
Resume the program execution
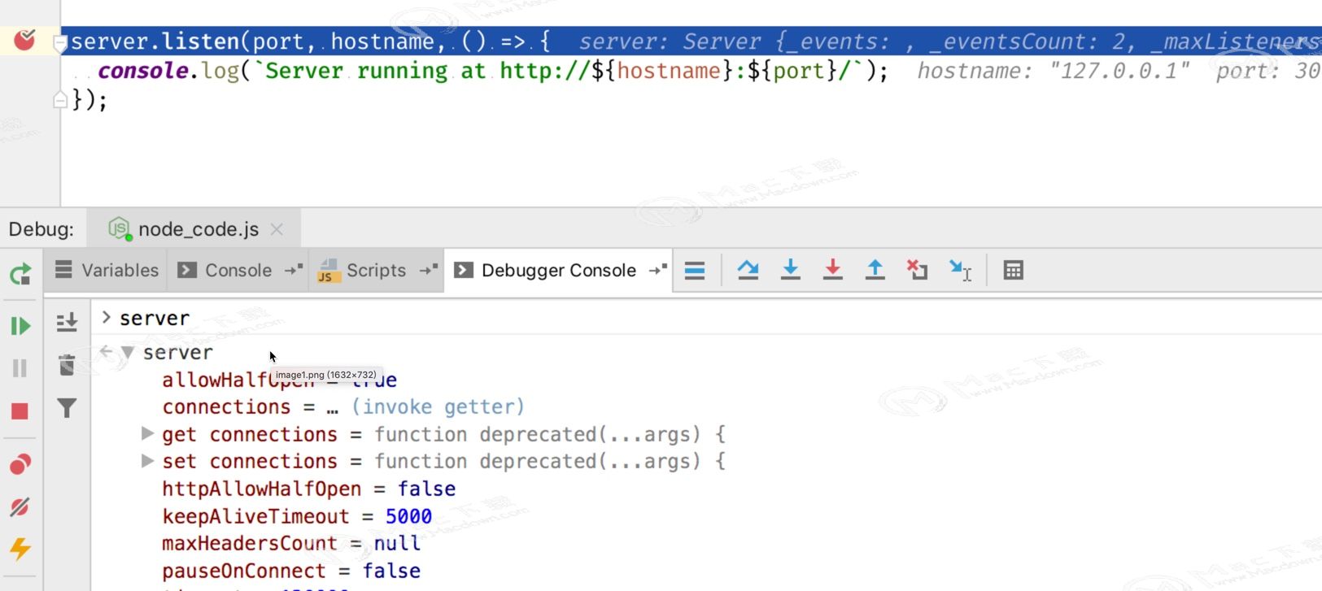click(20, 326)
